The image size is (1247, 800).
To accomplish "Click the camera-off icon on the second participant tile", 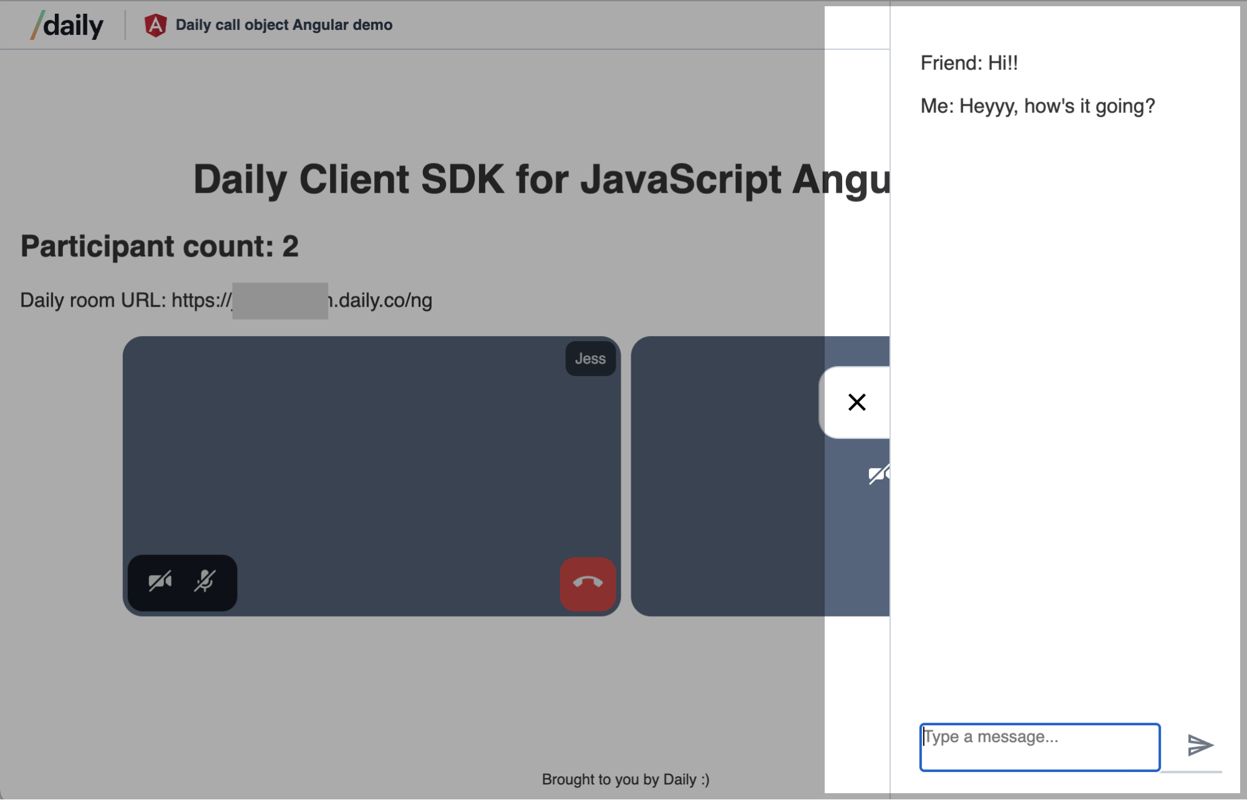I will point(878,475).
